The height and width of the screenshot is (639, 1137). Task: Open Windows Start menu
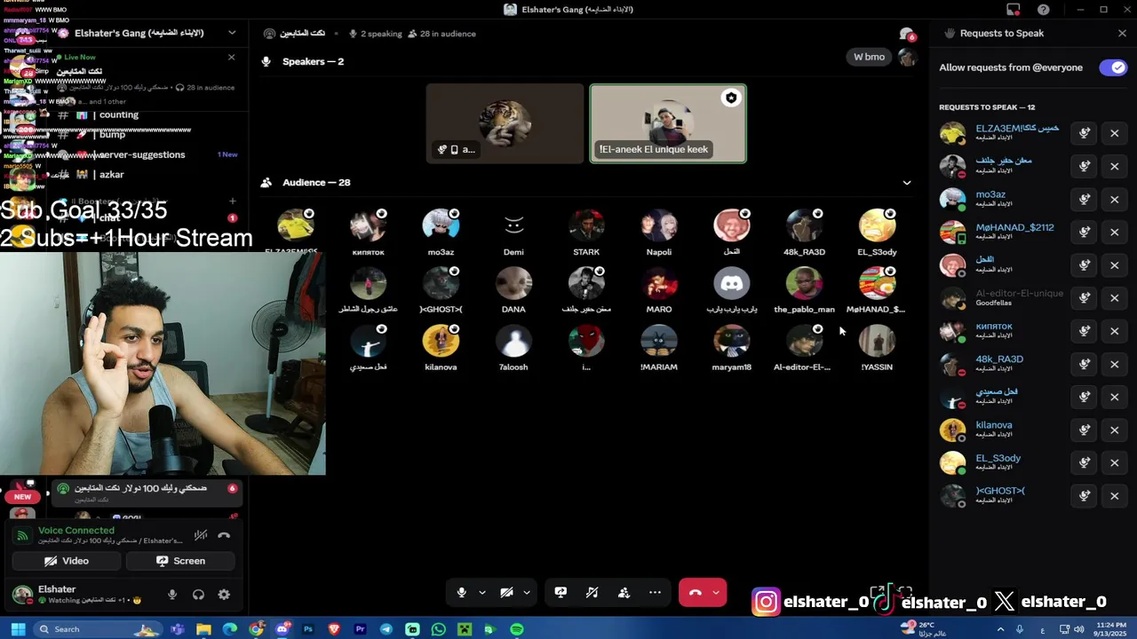[17, 629]
